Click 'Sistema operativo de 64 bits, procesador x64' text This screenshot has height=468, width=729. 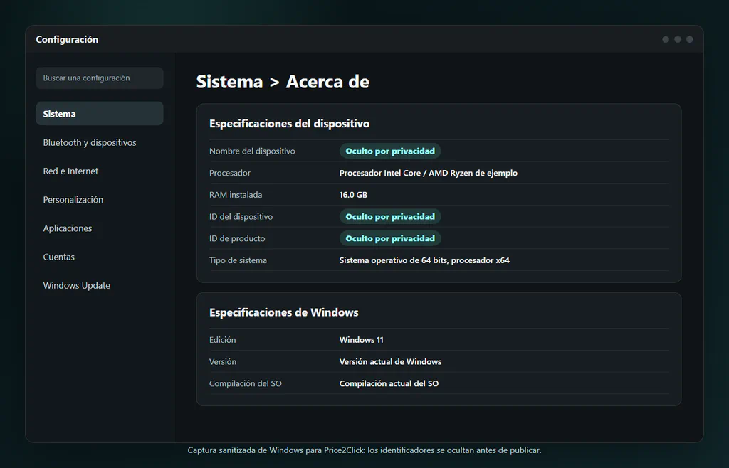[x=424, y=260]
